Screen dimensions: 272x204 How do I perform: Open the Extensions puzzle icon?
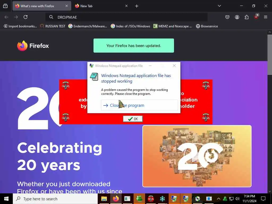[246, 17]
